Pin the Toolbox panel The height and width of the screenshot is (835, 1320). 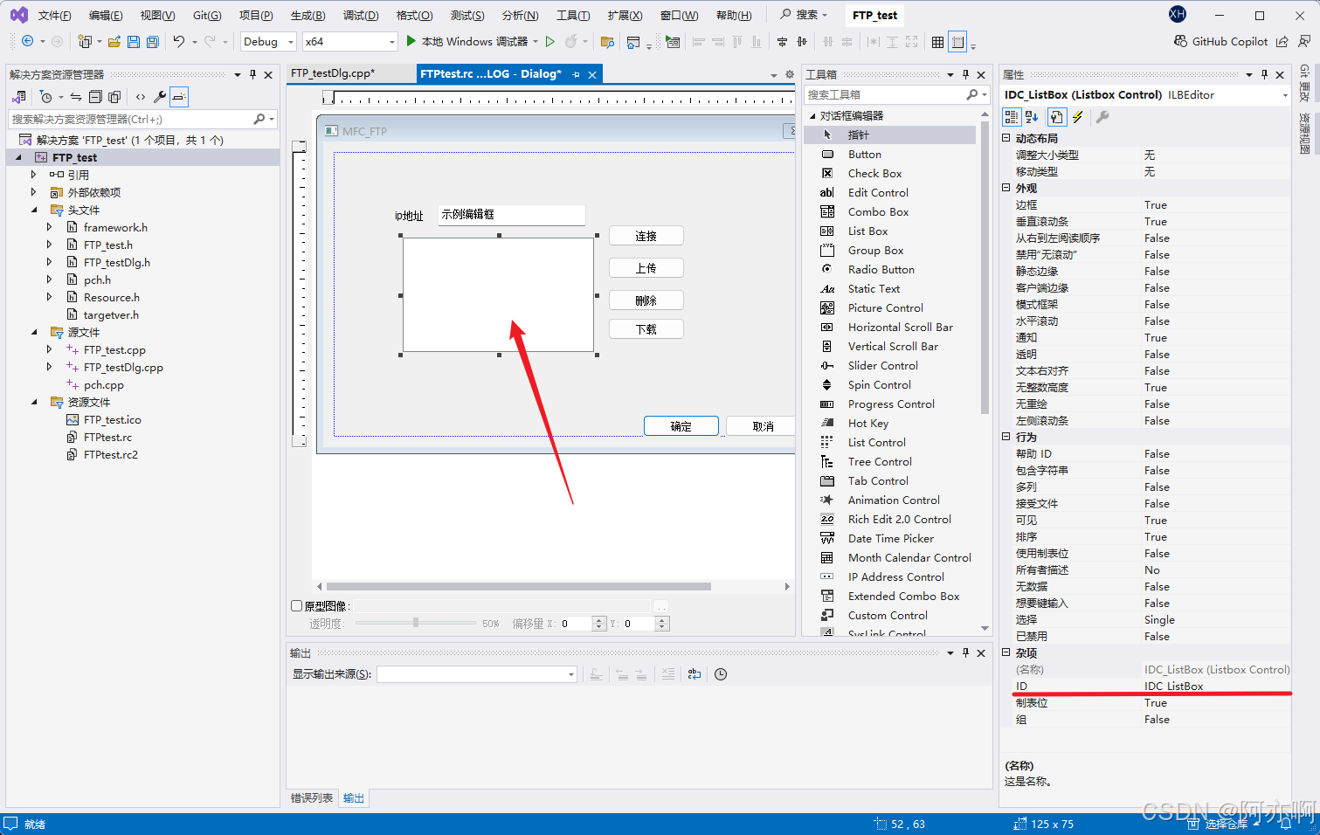[965, 75]
